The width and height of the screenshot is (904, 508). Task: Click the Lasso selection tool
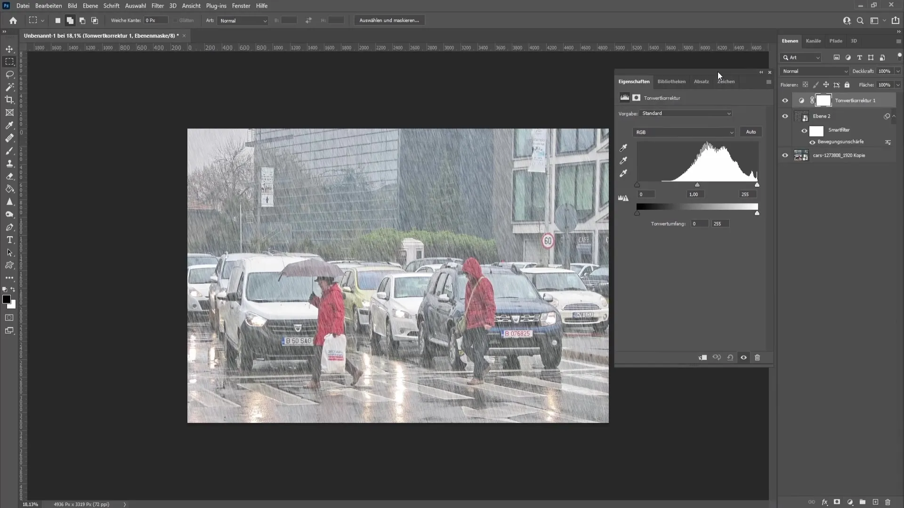9,74
